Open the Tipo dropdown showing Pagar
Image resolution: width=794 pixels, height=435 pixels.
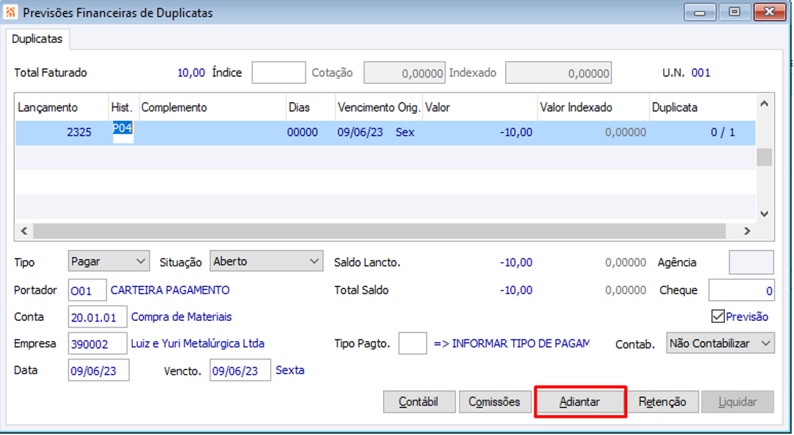coord(109,261)
